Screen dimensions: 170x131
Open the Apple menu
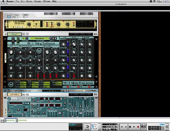coord(3,1)
